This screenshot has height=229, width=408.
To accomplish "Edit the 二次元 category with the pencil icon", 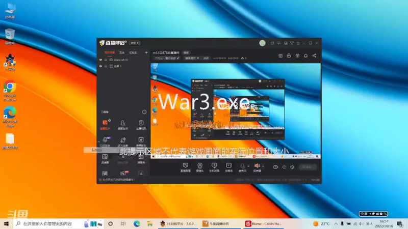I will (x=178, y=58).
